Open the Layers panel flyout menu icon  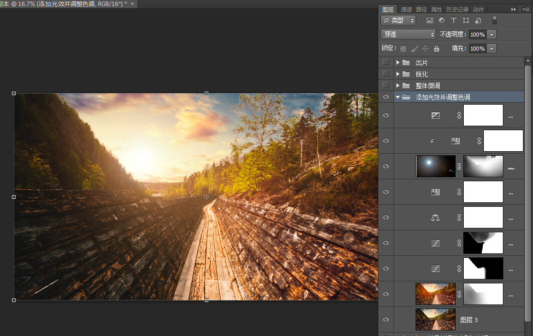(526, 10)
